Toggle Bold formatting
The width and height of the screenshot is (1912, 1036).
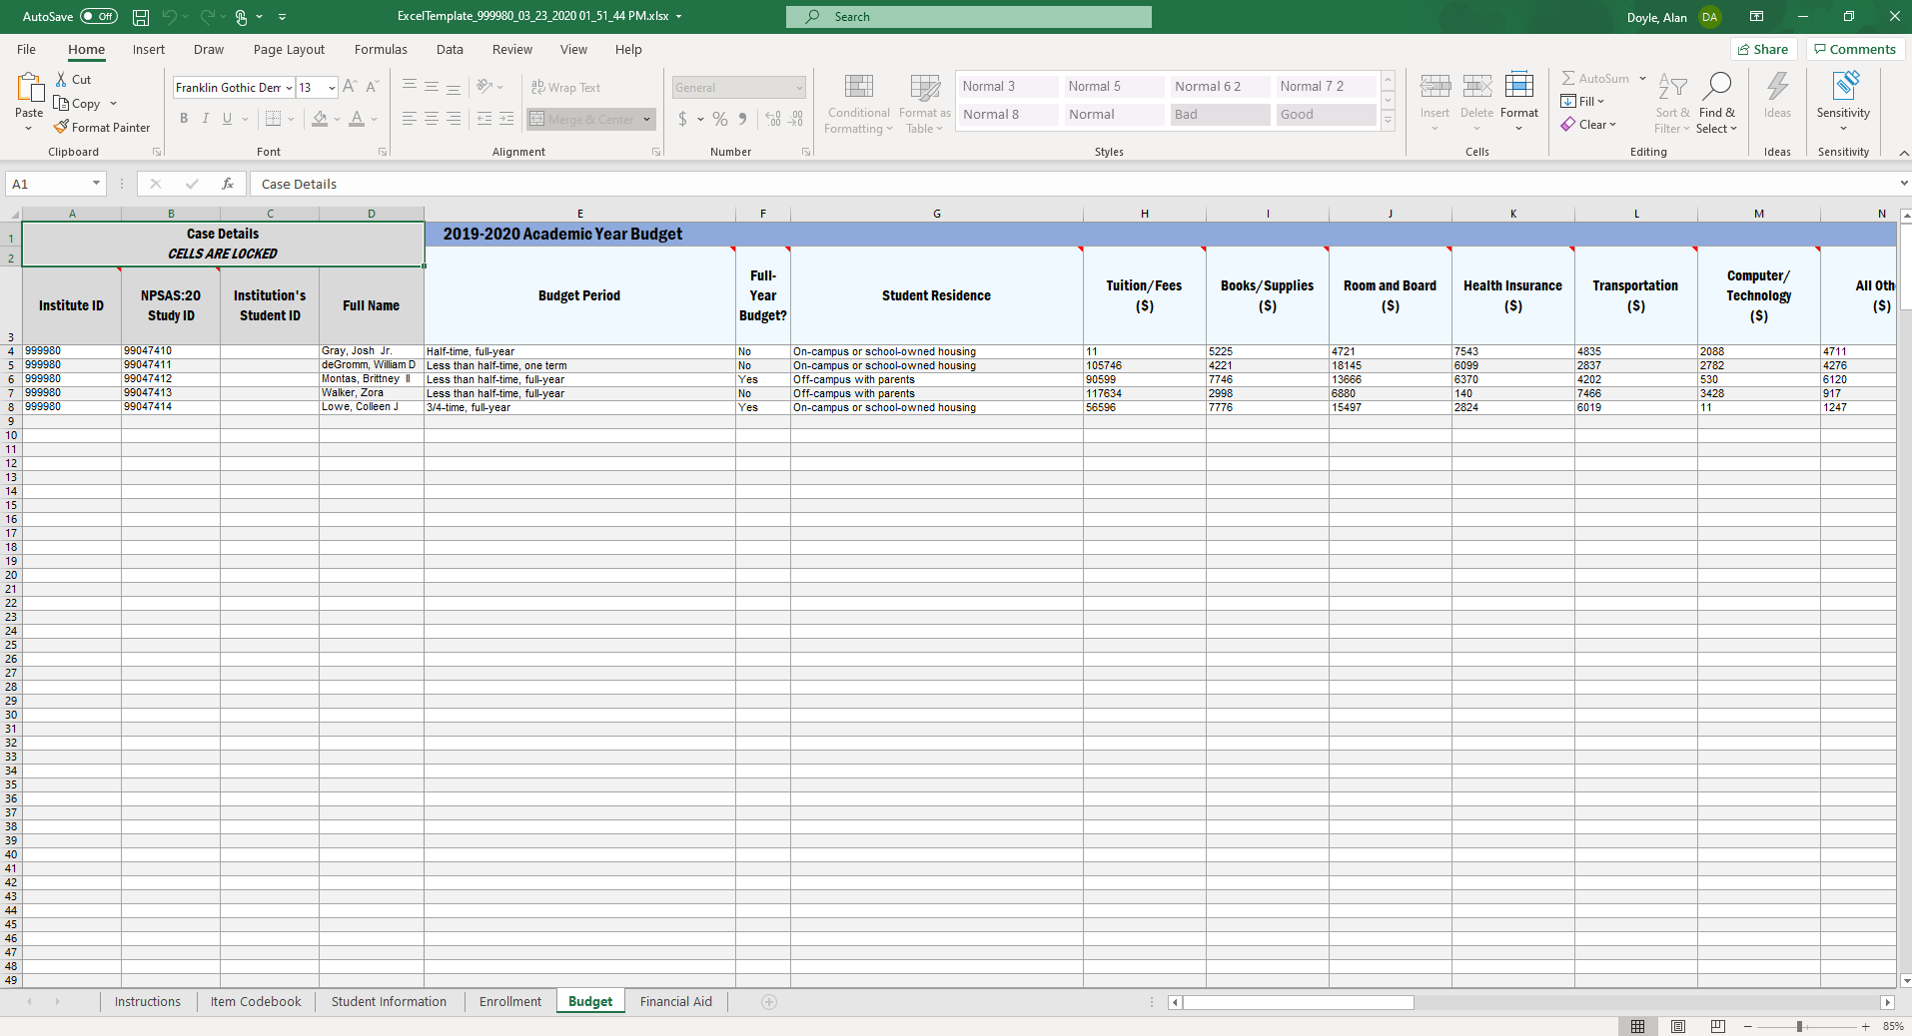pyautogui.click(x=184, y=119)
